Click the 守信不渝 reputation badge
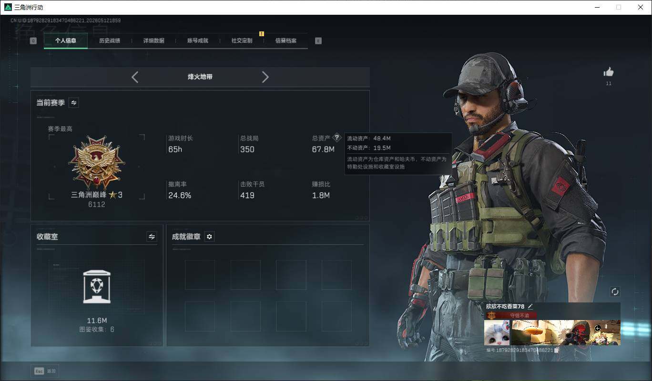652x381 pixels. point(511,315)
